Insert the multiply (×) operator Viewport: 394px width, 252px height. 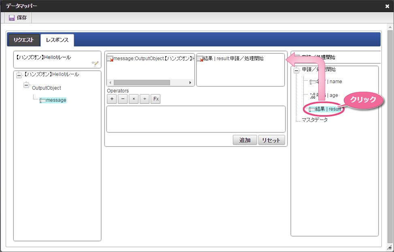134,99
